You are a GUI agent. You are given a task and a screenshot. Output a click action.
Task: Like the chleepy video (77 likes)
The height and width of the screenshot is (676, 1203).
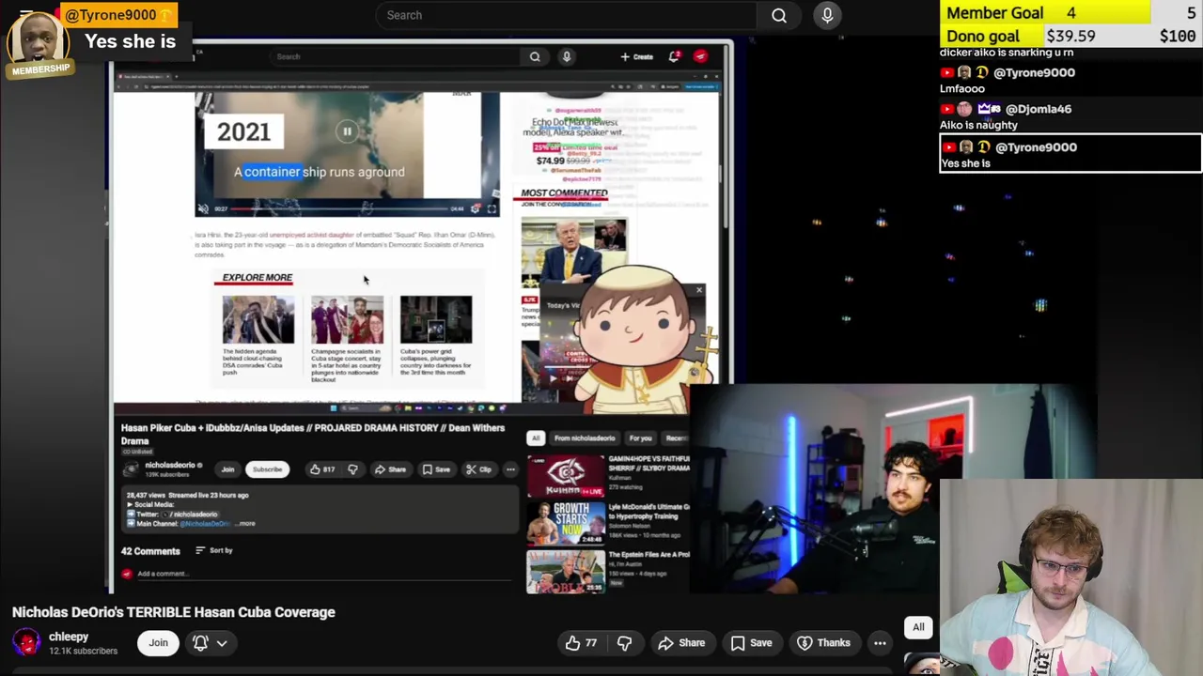coord(582,643)
